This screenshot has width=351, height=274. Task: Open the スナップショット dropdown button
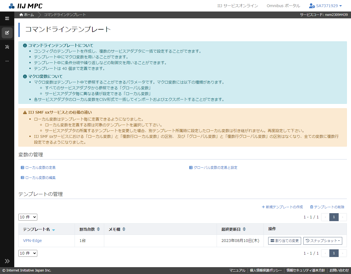point(323,241)
